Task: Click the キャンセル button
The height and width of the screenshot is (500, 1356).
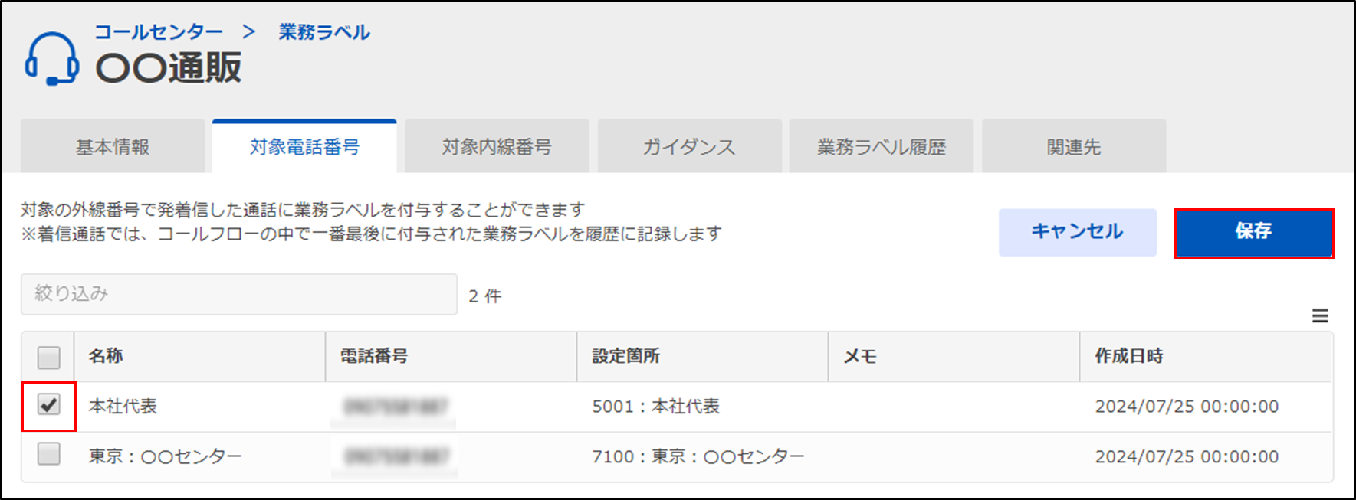Action: coord(1077,232)
